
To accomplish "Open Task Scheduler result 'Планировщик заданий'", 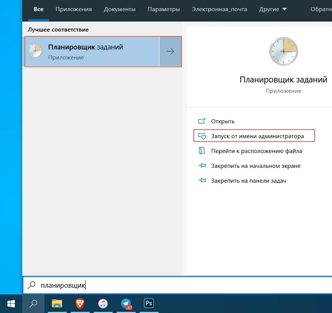I will (x=91, y=52).
